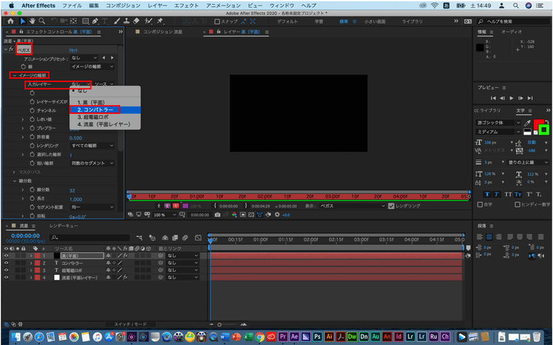Collapse the イメージの輪郭 section
The width and height of the screenshot is (553, 345).
pos(15,75)
